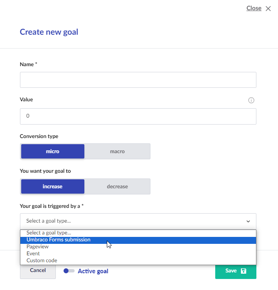This screenshot has height=290, width=278.
Task: Select the micro conversion type
Action: (x=53, y=152)
